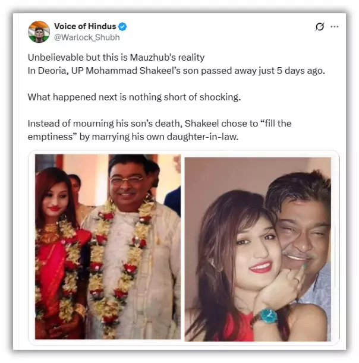Click the words '5 days ago' in the post
This screenshot has width=359, height=363.
point(301,71)
